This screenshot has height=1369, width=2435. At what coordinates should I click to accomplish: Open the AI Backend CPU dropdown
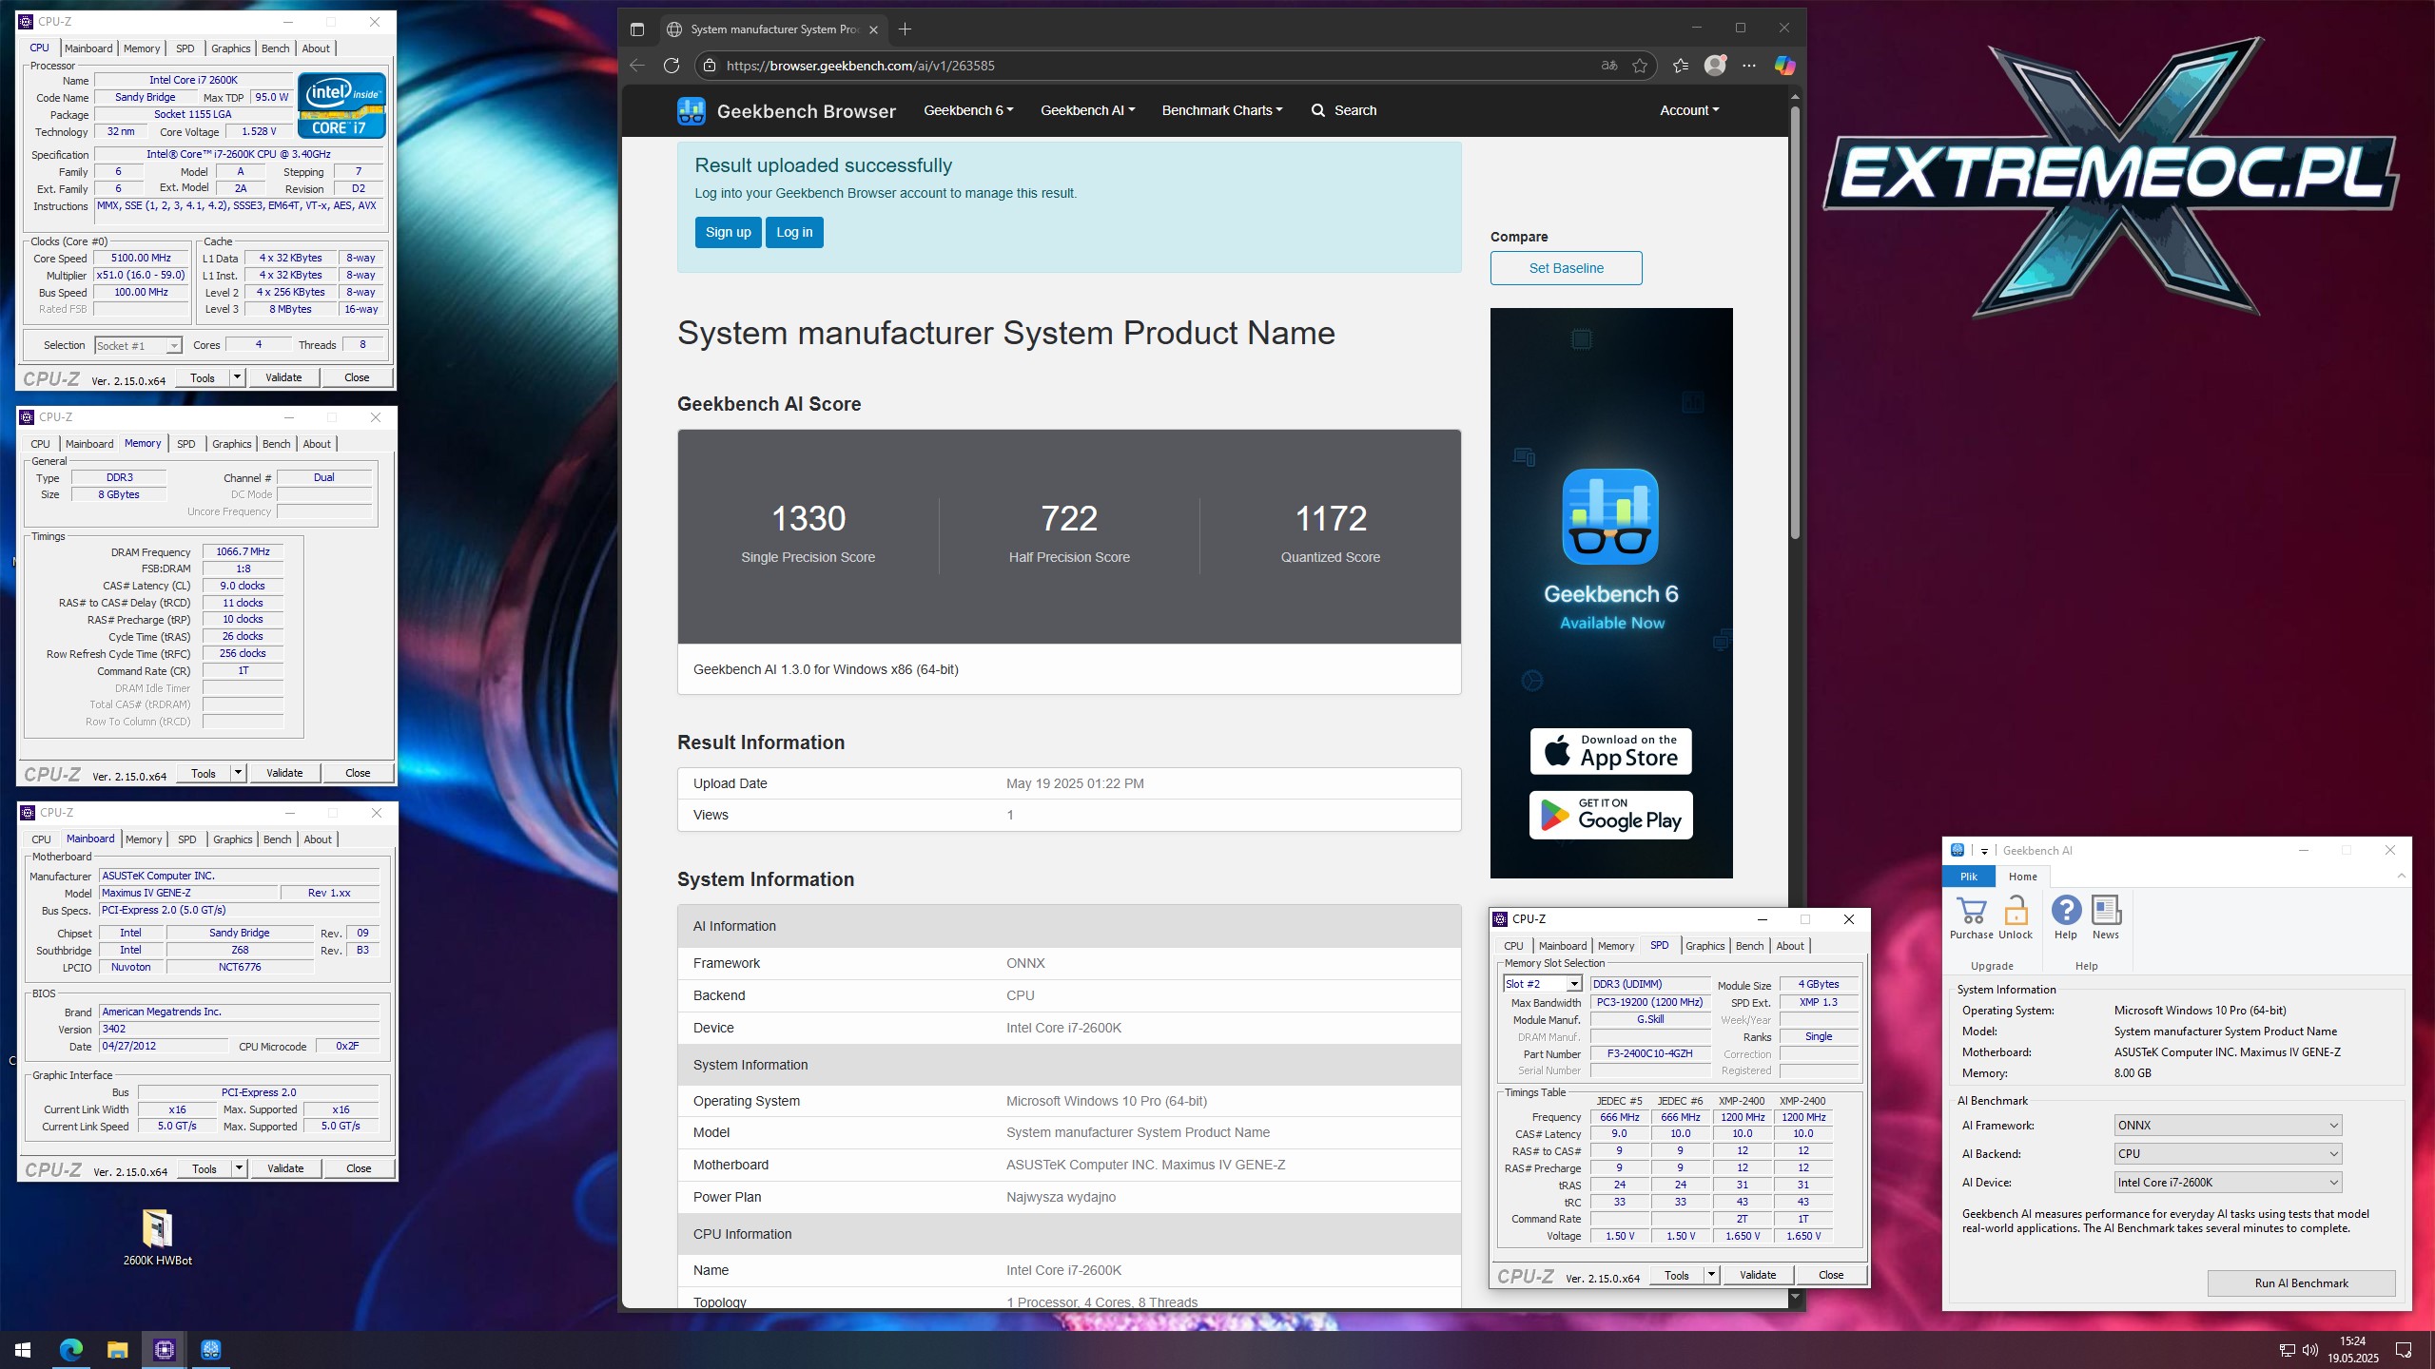[2228, 1154]
